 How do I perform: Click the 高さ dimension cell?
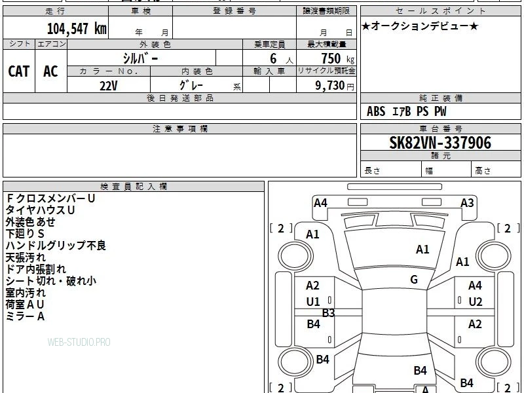coord(496,169)
